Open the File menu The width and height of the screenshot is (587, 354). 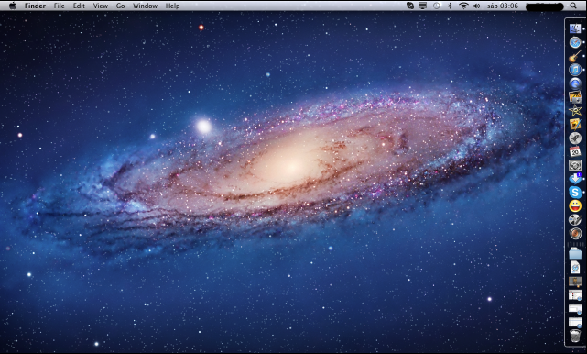pyautogui.click(x=60, y=6)
